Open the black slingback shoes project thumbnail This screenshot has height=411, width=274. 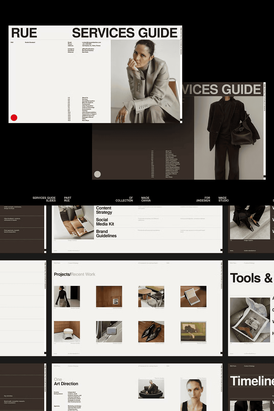(151, 331)
